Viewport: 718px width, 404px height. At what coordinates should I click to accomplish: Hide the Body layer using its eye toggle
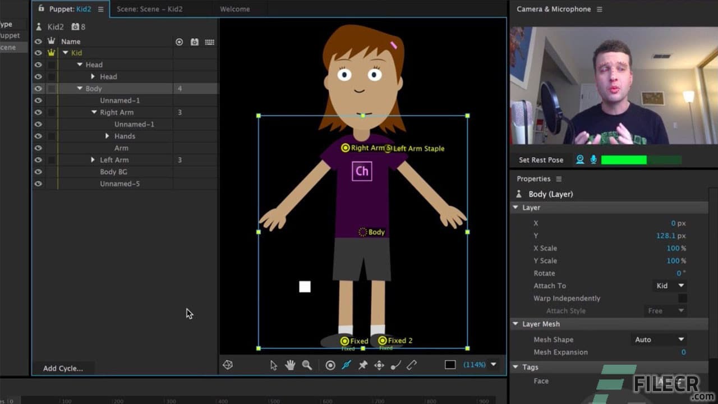tap(38, 88)
